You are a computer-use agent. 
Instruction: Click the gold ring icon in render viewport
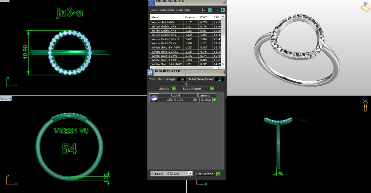pos(365,7)
